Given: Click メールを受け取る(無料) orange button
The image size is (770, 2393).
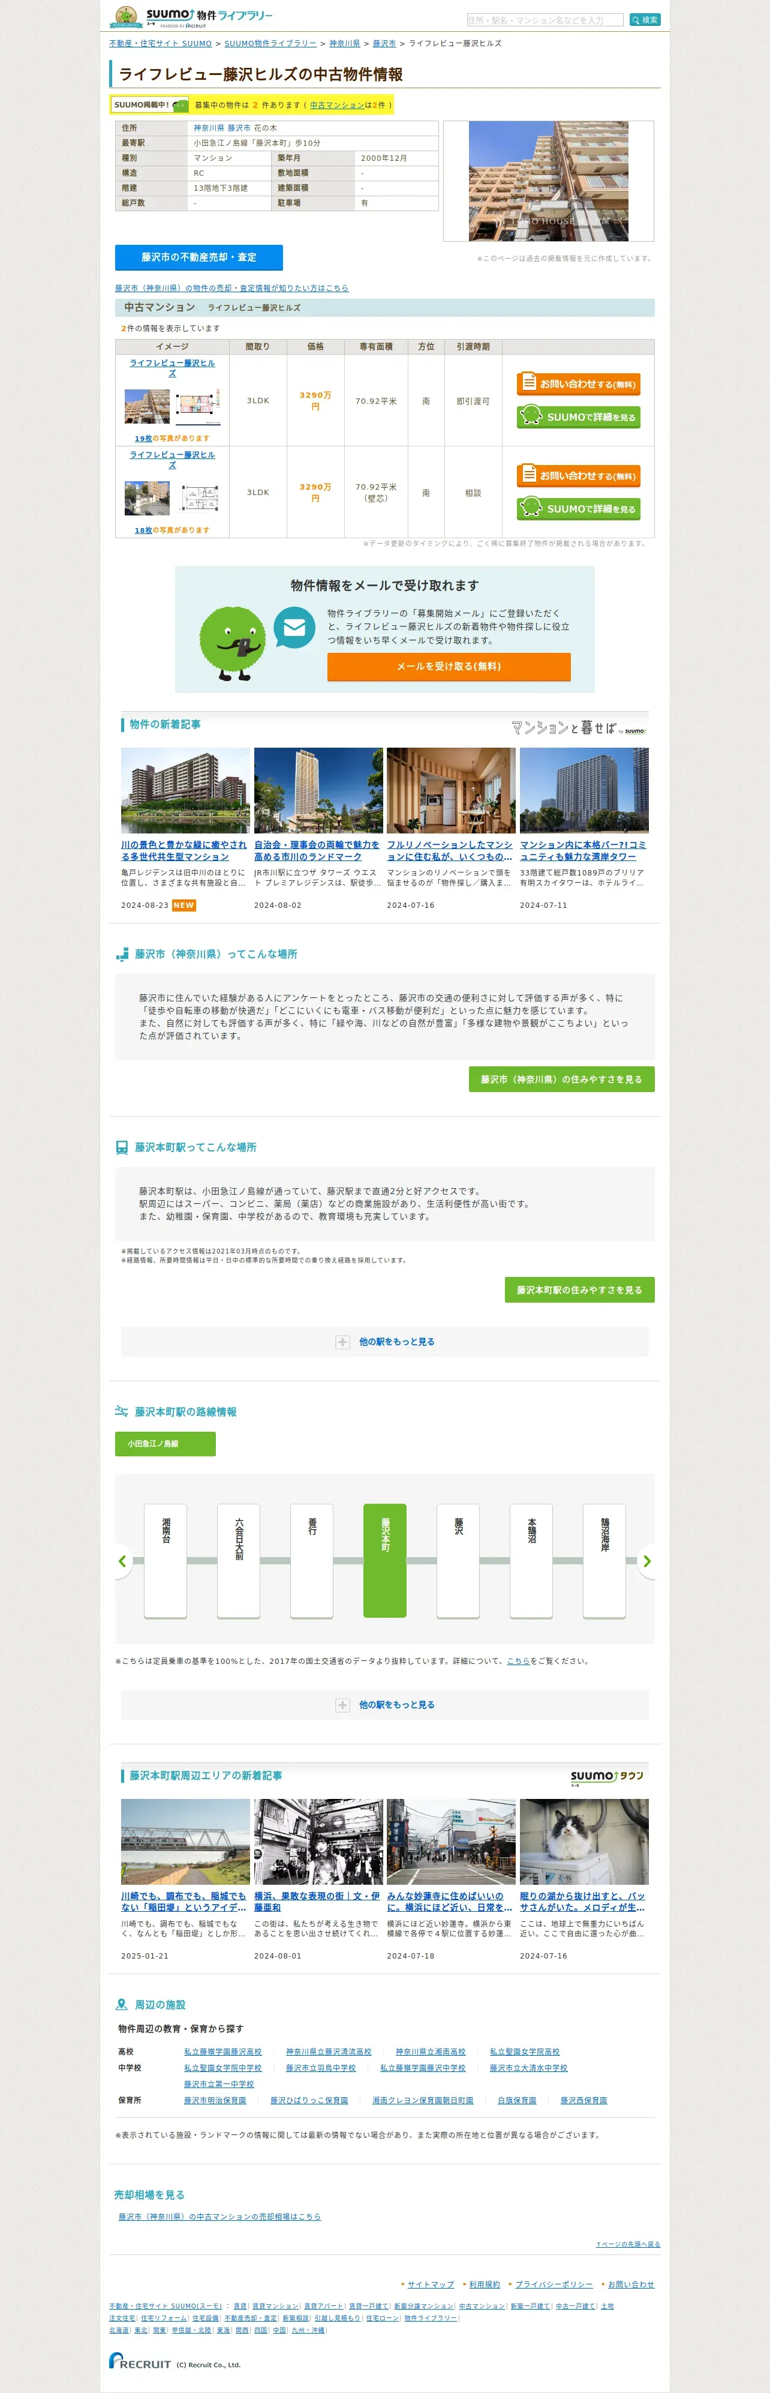Looking at the screenshot, I should point(449,667).
